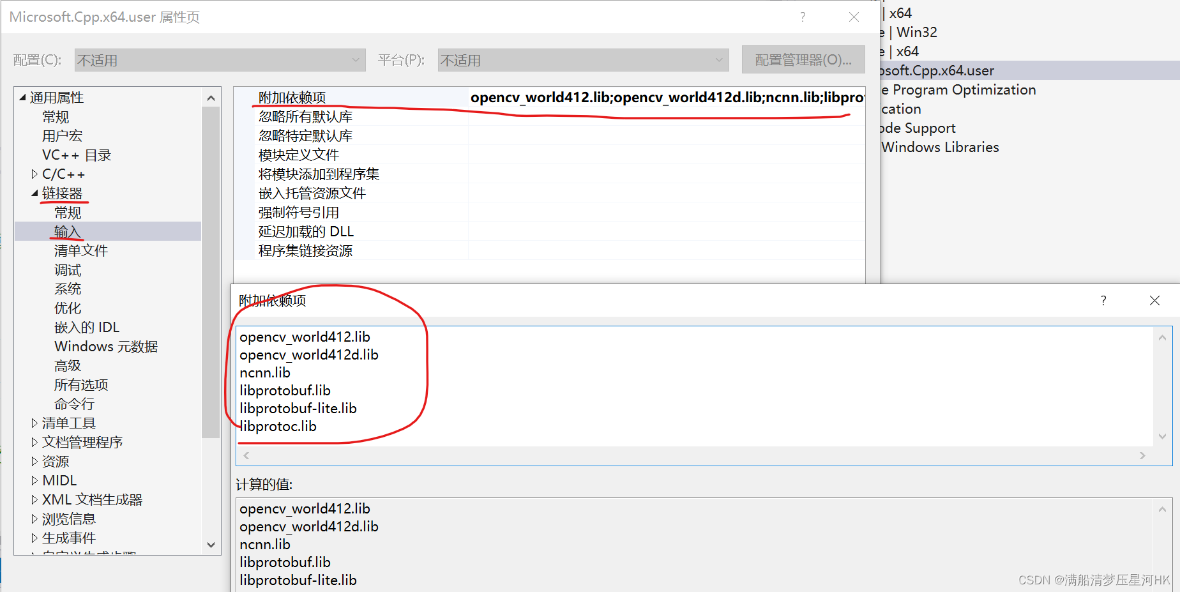Click the 配置管理器(O)... button
1180x592 pixels.
tap(803, 60)
